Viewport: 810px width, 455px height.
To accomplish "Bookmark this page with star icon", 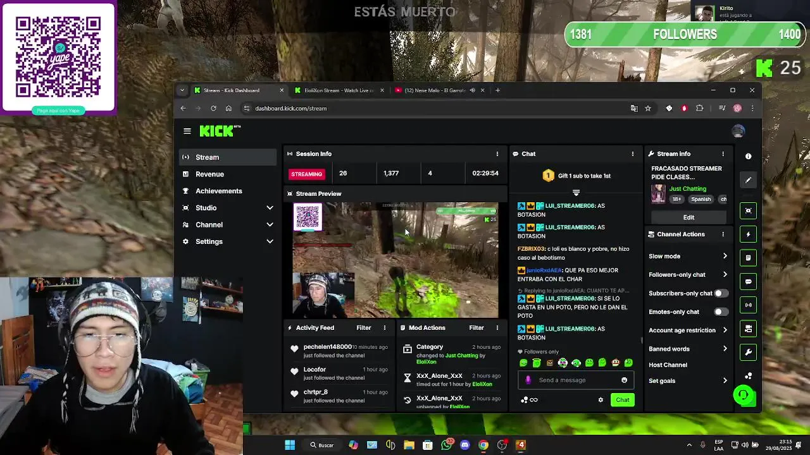I will tap(648, 108).
